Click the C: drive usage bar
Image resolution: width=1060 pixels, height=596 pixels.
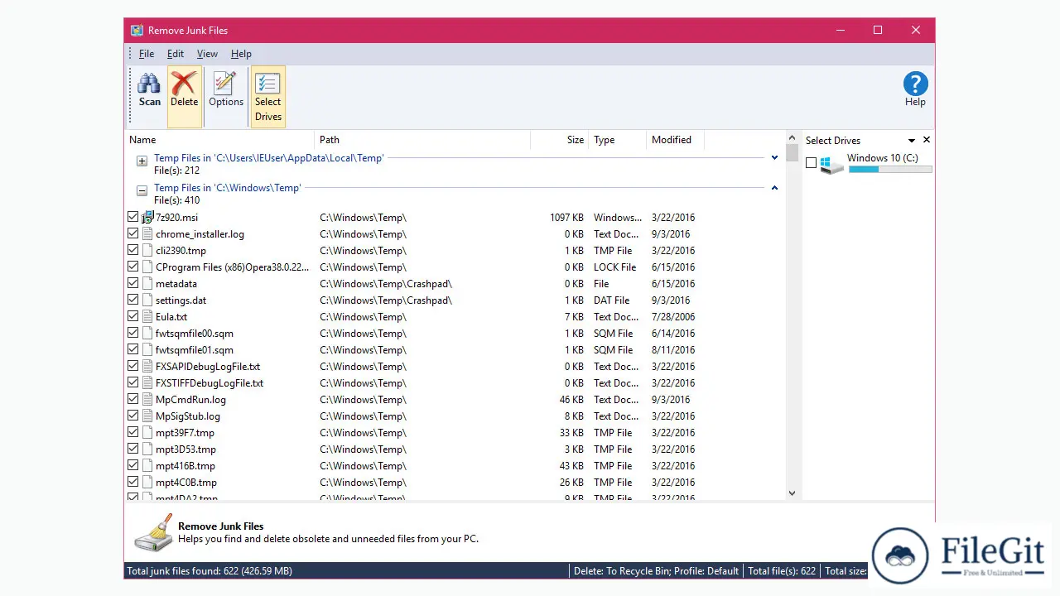[x=889, y=169]
